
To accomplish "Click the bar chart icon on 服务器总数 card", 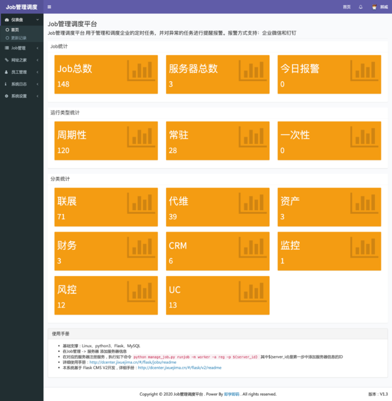I will pyautogui.click(x=253, y=71).
